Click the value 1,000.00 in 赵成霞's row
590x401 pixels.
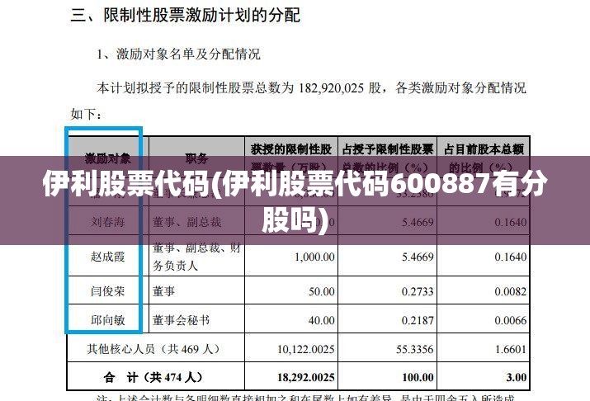pos(314,257)
